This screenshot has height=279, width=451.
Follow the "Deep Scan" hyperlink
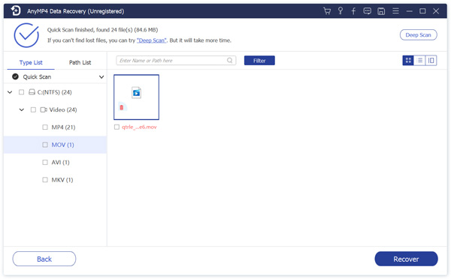click(152, 40)
